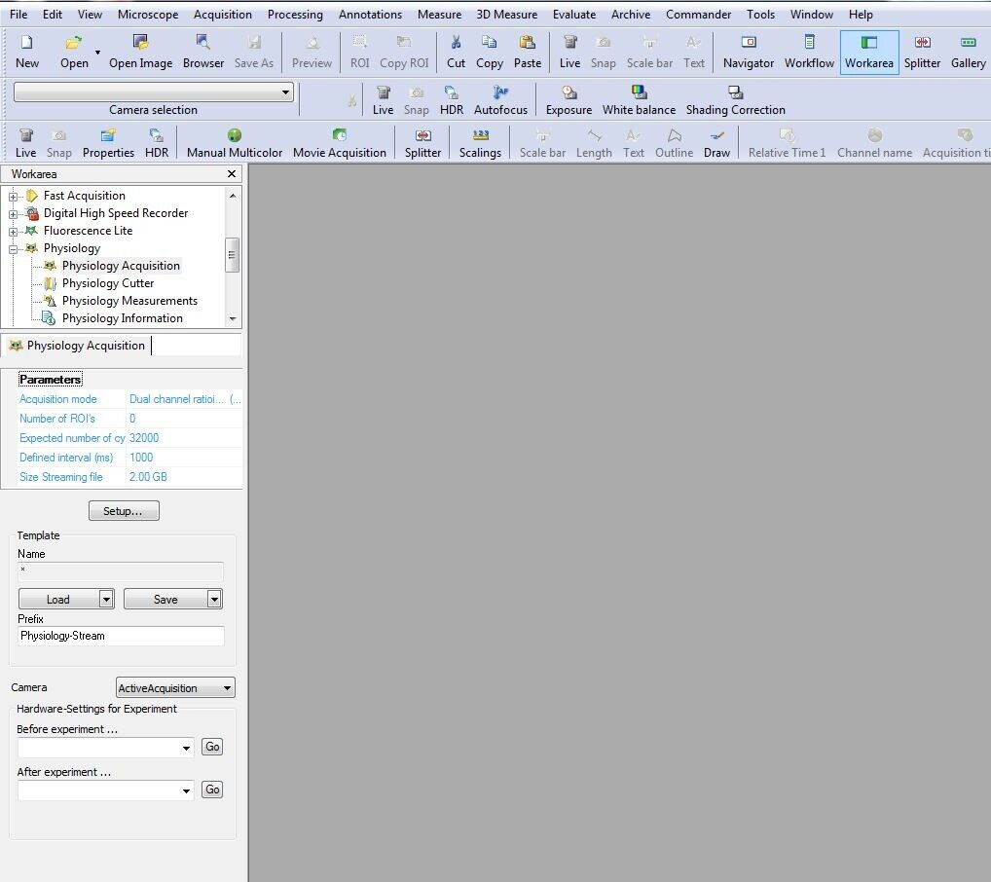Open the 3D Measure menu
Screen dimensions: 991x882
(x=506, y=15)
